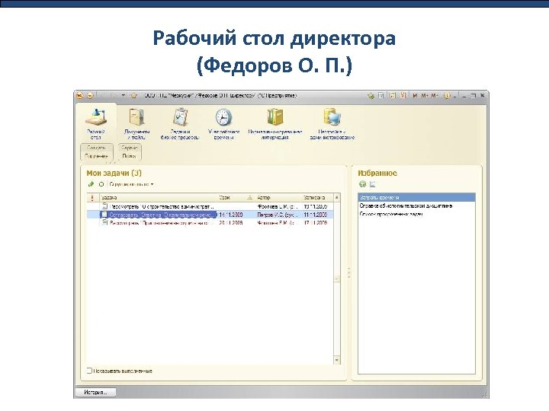Open the Нормативно-справочная информация section
Image resolution: width=549 pixels, height=411 pixels.
coord(274,123)
